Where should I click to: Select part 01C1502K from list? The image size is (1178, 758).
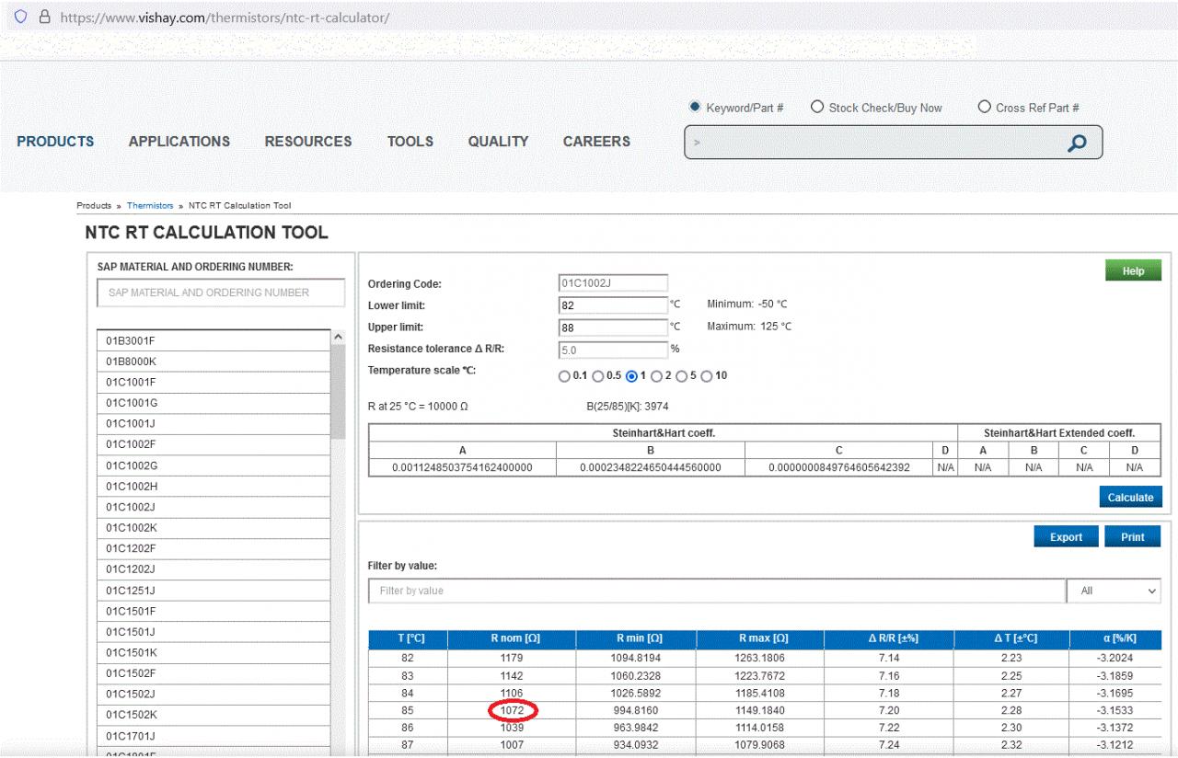click(x=214, y=716)
